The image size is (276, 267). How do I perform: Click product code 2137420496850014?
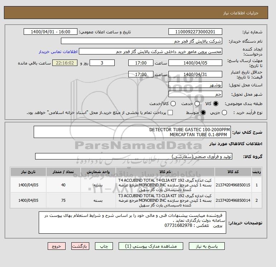coord(233,200)
